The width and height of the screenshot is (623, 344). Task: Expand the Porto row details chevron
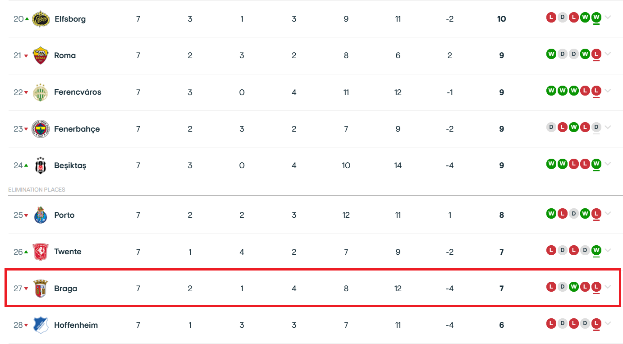click(x=608, y=214)
